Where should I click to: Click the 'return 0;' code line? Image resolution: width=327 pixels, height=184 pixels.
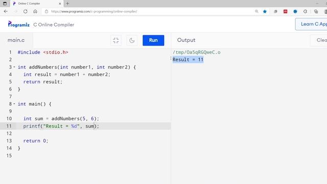point(36,141)
